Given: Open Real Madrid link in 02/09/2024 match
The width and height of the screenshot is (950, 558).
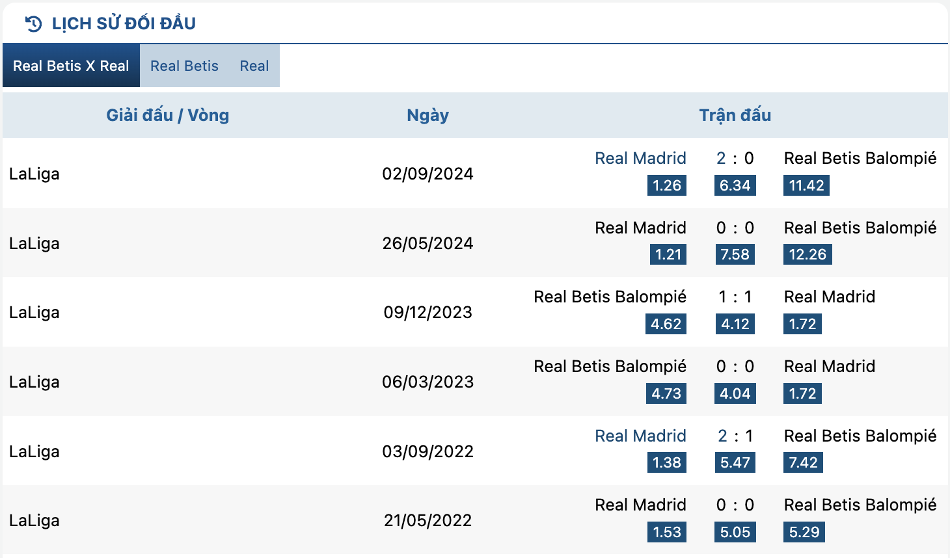Looking at the screenshot, I should (x=640, y=158).
